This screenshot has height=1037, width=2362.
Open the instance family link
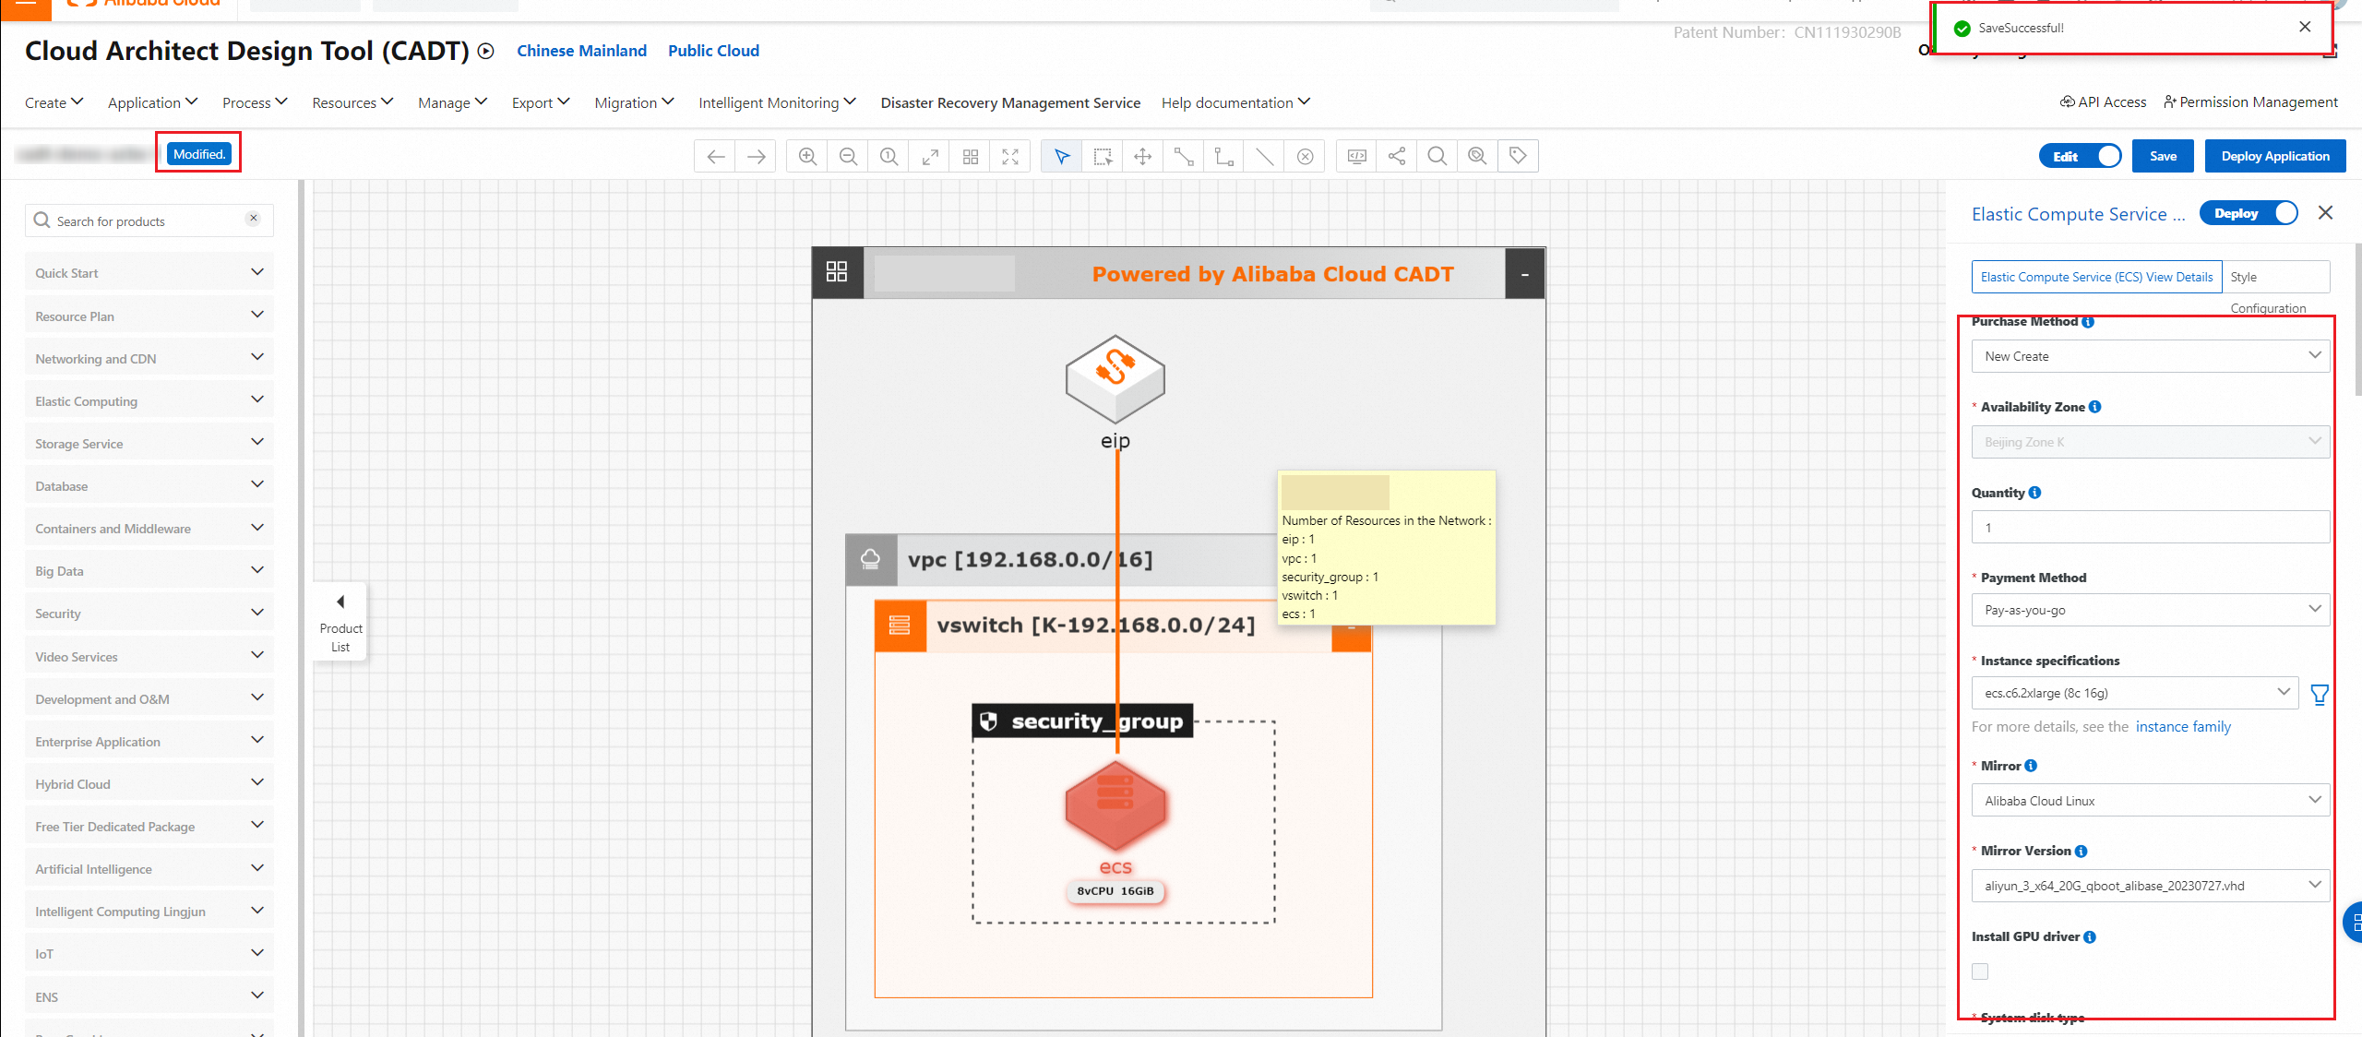(2183, 727)
